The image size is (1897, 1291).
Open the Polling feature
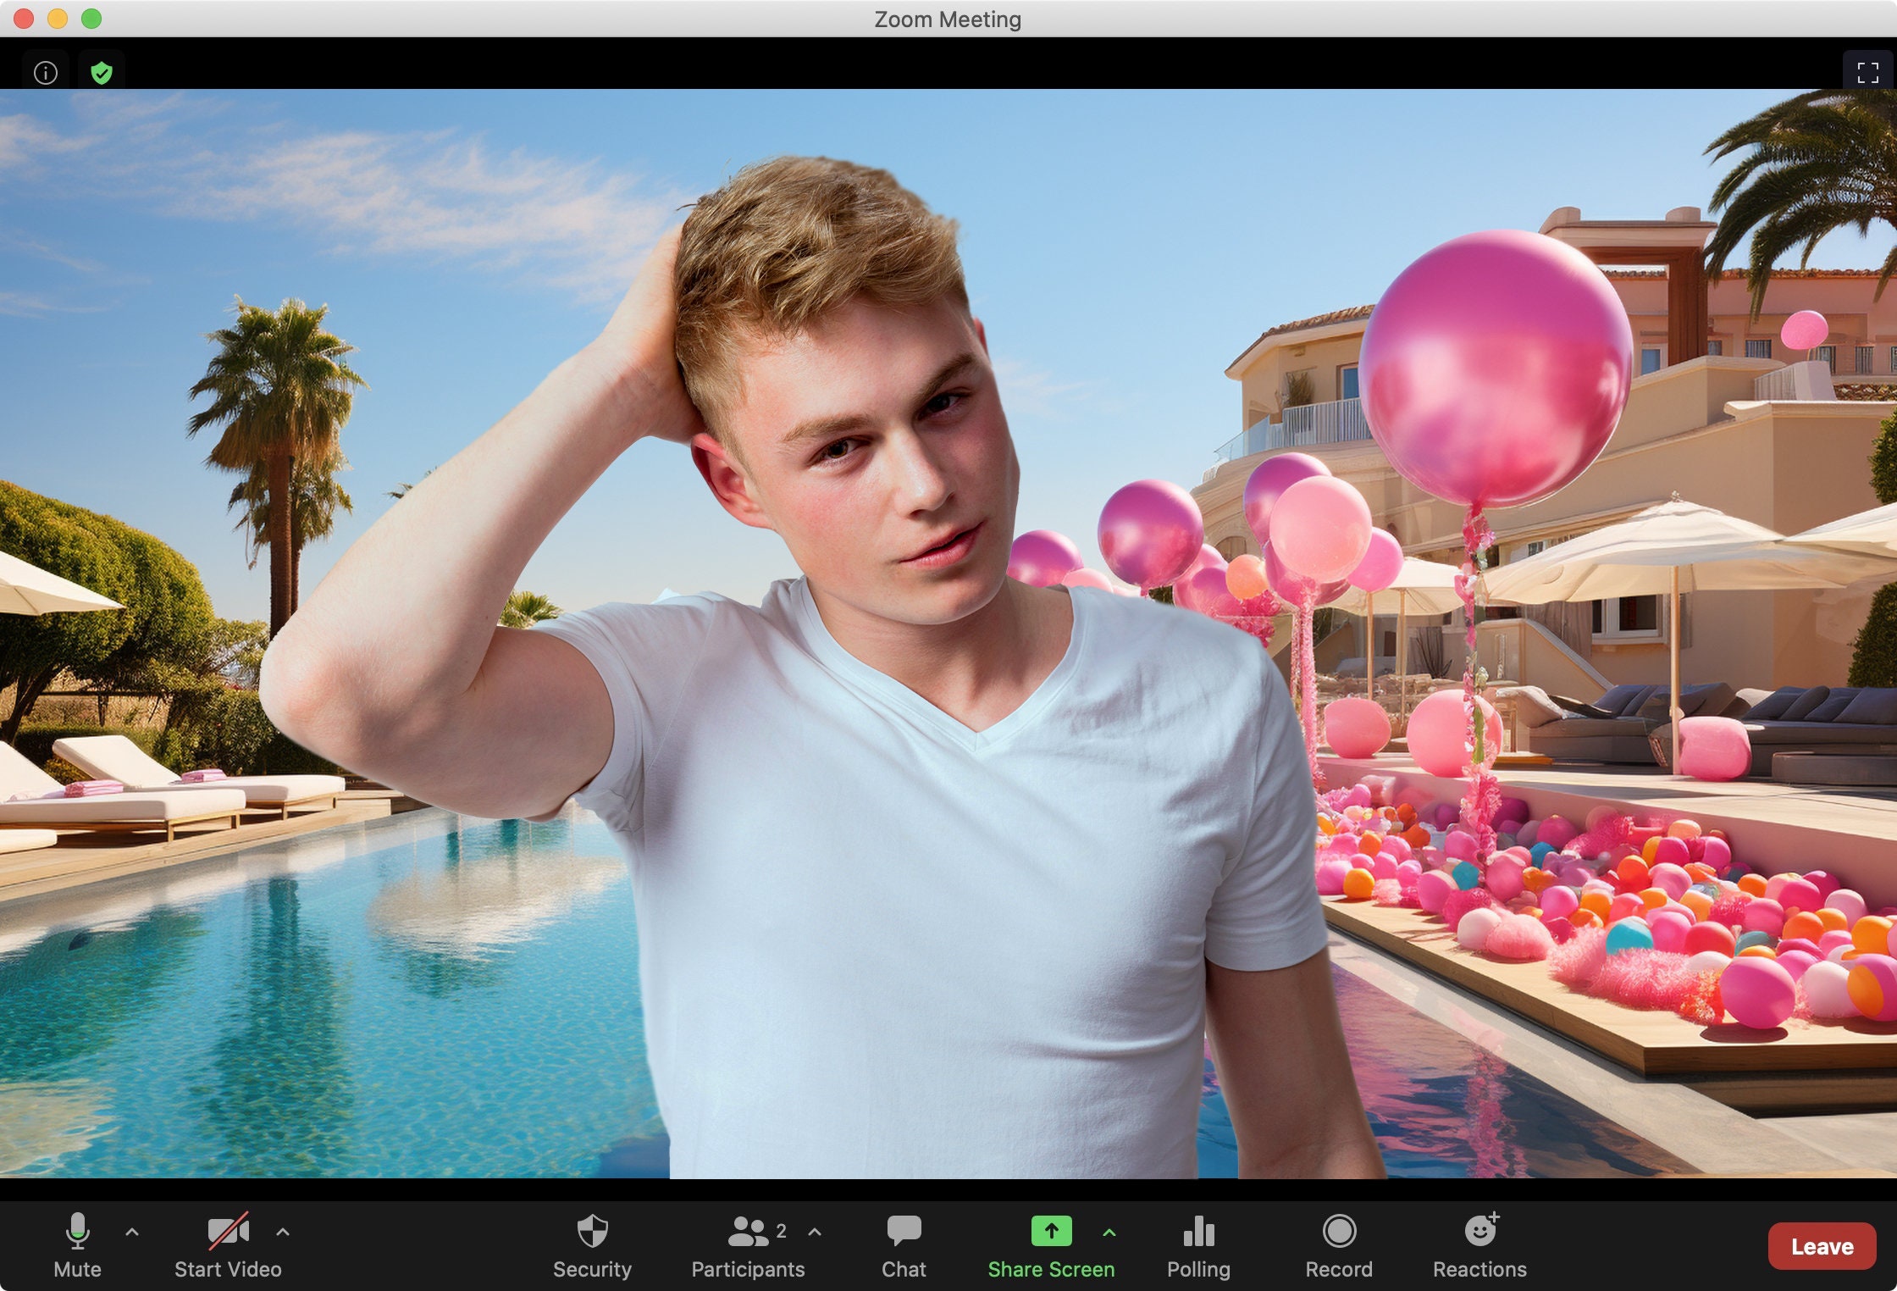[1198, 1244]
